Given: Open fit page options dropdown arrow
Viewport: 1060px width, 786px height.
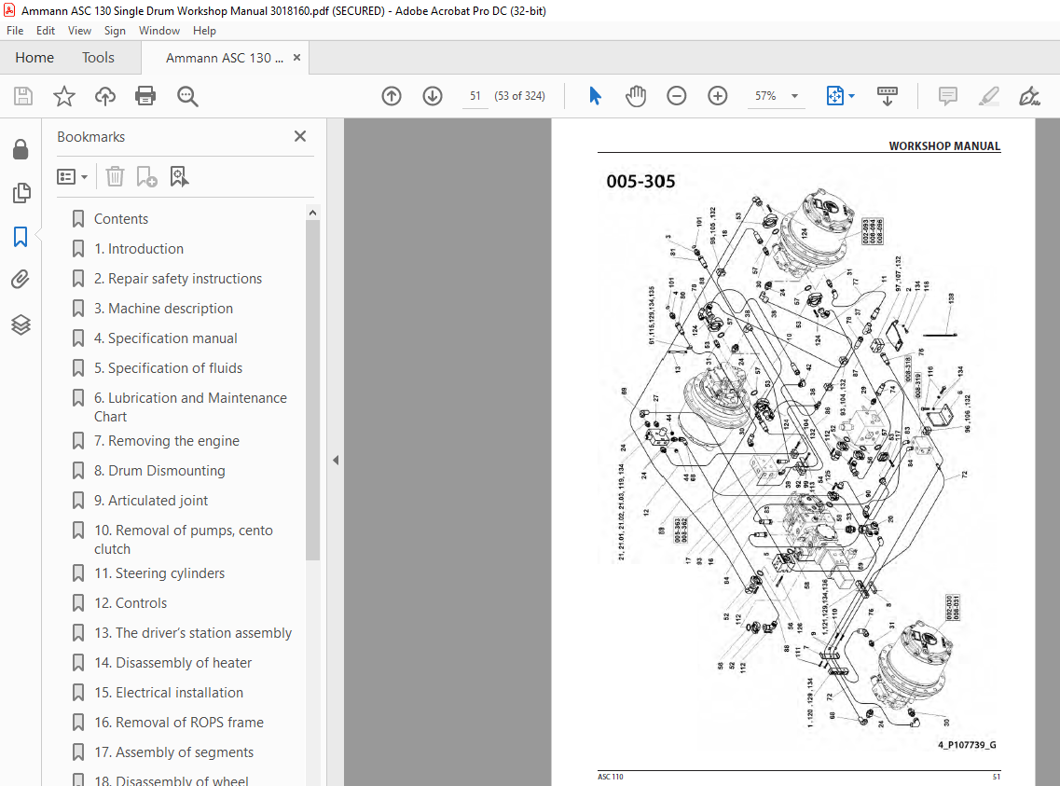Looking at the screenshot, I should pos(852,96).
